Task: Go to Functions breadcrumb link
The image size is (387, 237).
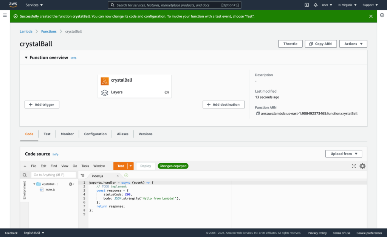Action: point(49,31)
